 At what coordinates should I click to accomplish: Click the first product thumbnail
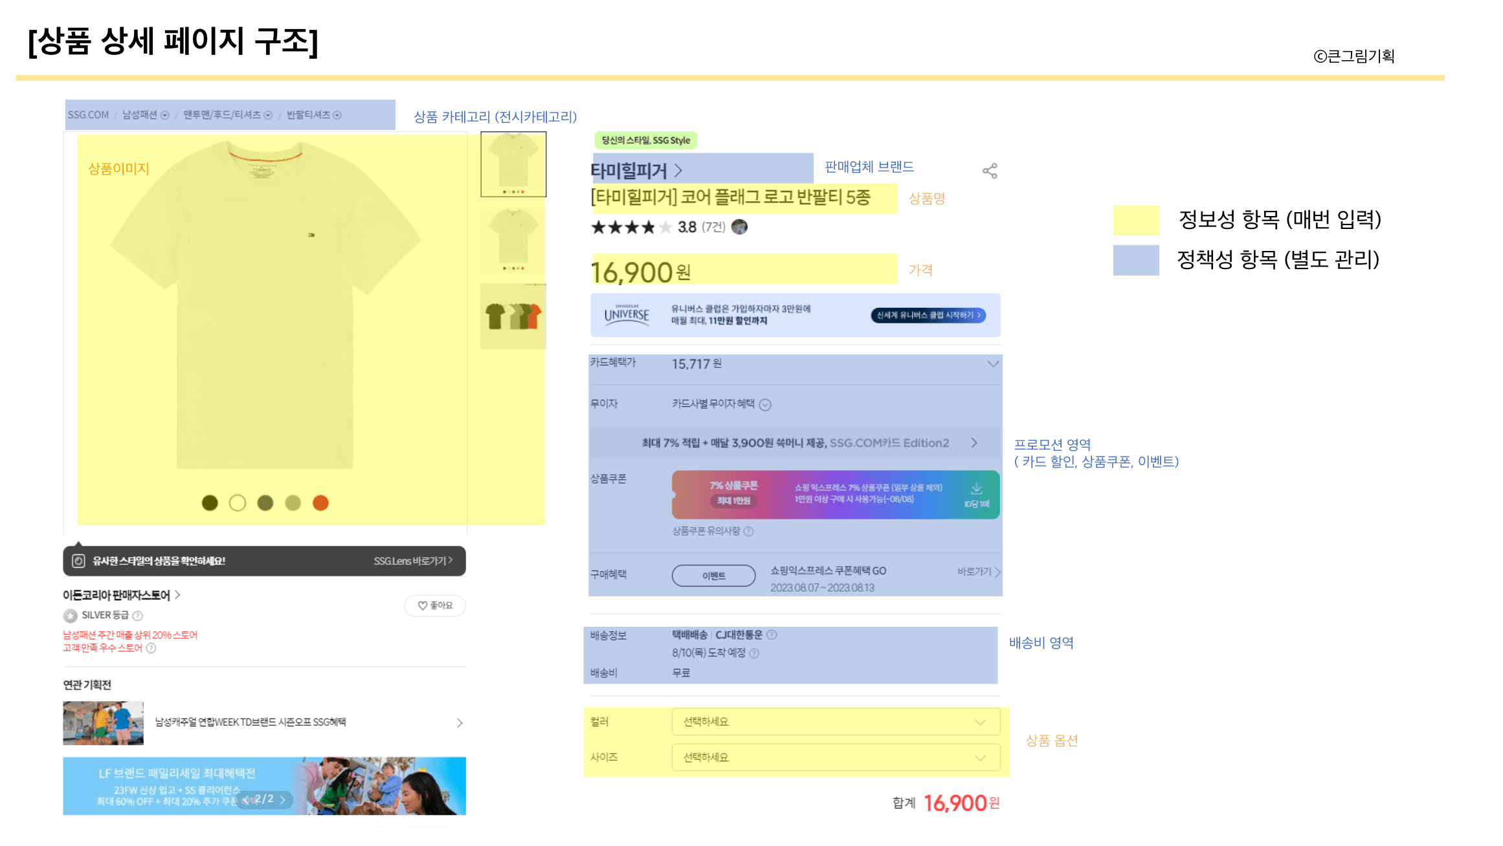[x=513, y=164]
